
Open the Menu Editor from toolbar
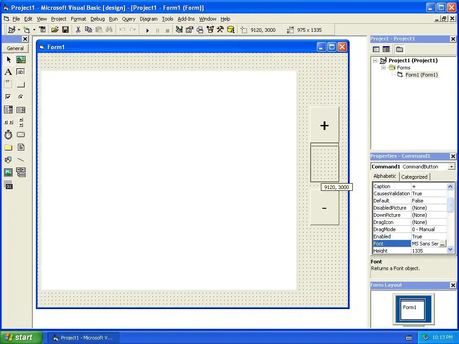pos(43,30)
